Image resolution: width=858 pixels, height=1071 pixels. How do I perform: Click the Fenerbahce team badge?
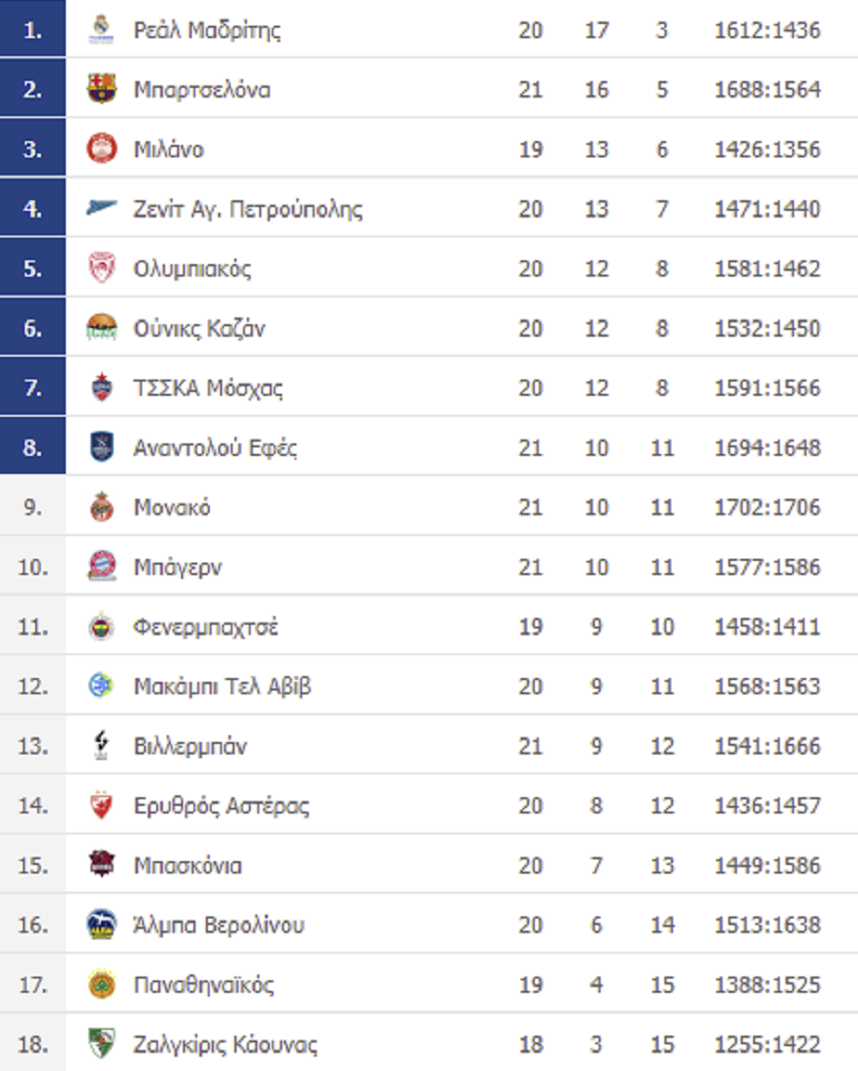[102, 627]
